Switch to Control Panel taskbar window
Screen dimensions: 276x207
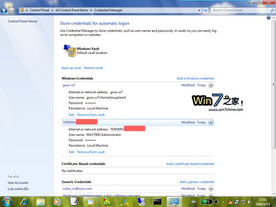point(174,202)
